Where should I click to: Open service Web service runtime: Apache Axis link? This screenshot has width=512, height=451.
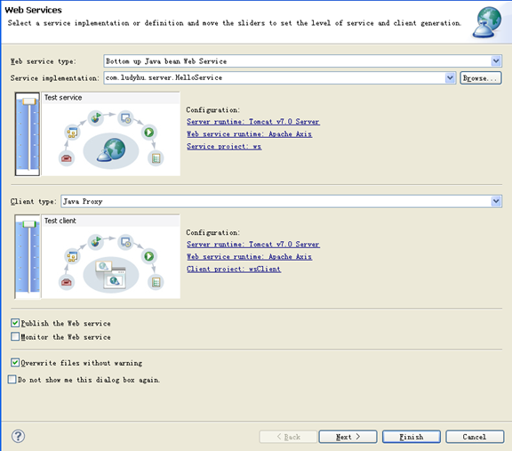(x=249, y=134)
